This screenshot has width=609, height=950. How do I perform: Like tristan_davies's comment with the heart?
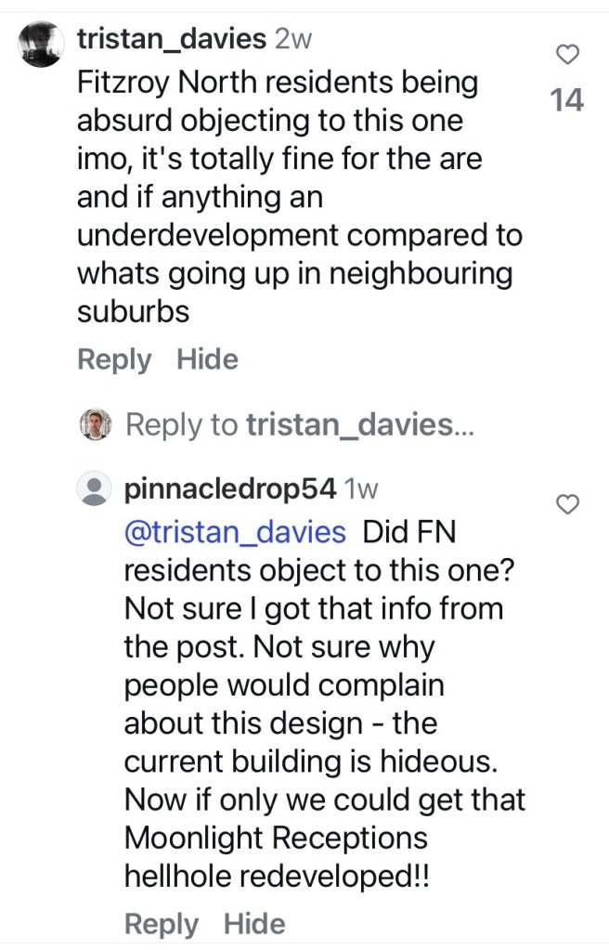coord(567,56)
